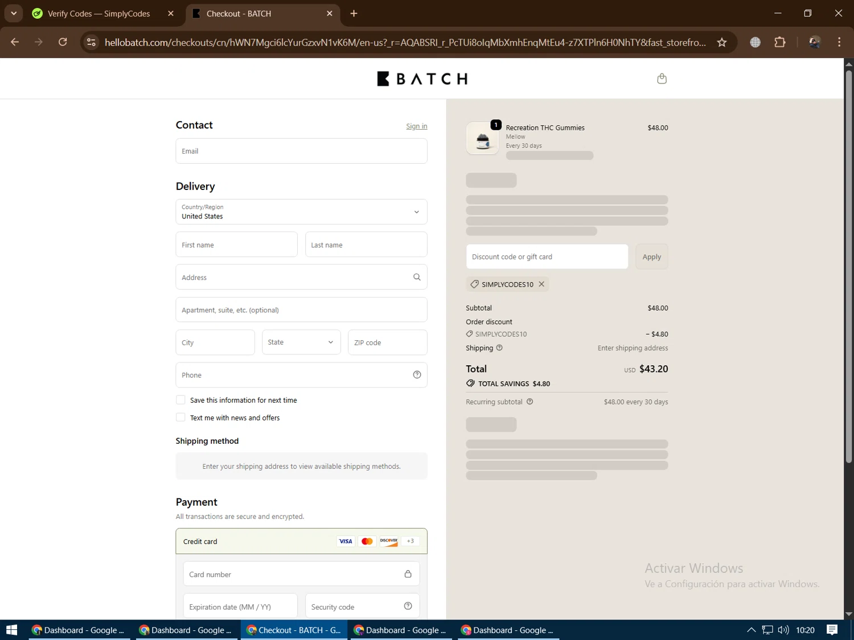Open the Chrome three-dot menu
This screenshot has height=640, width=854.
tap(839, 42)
